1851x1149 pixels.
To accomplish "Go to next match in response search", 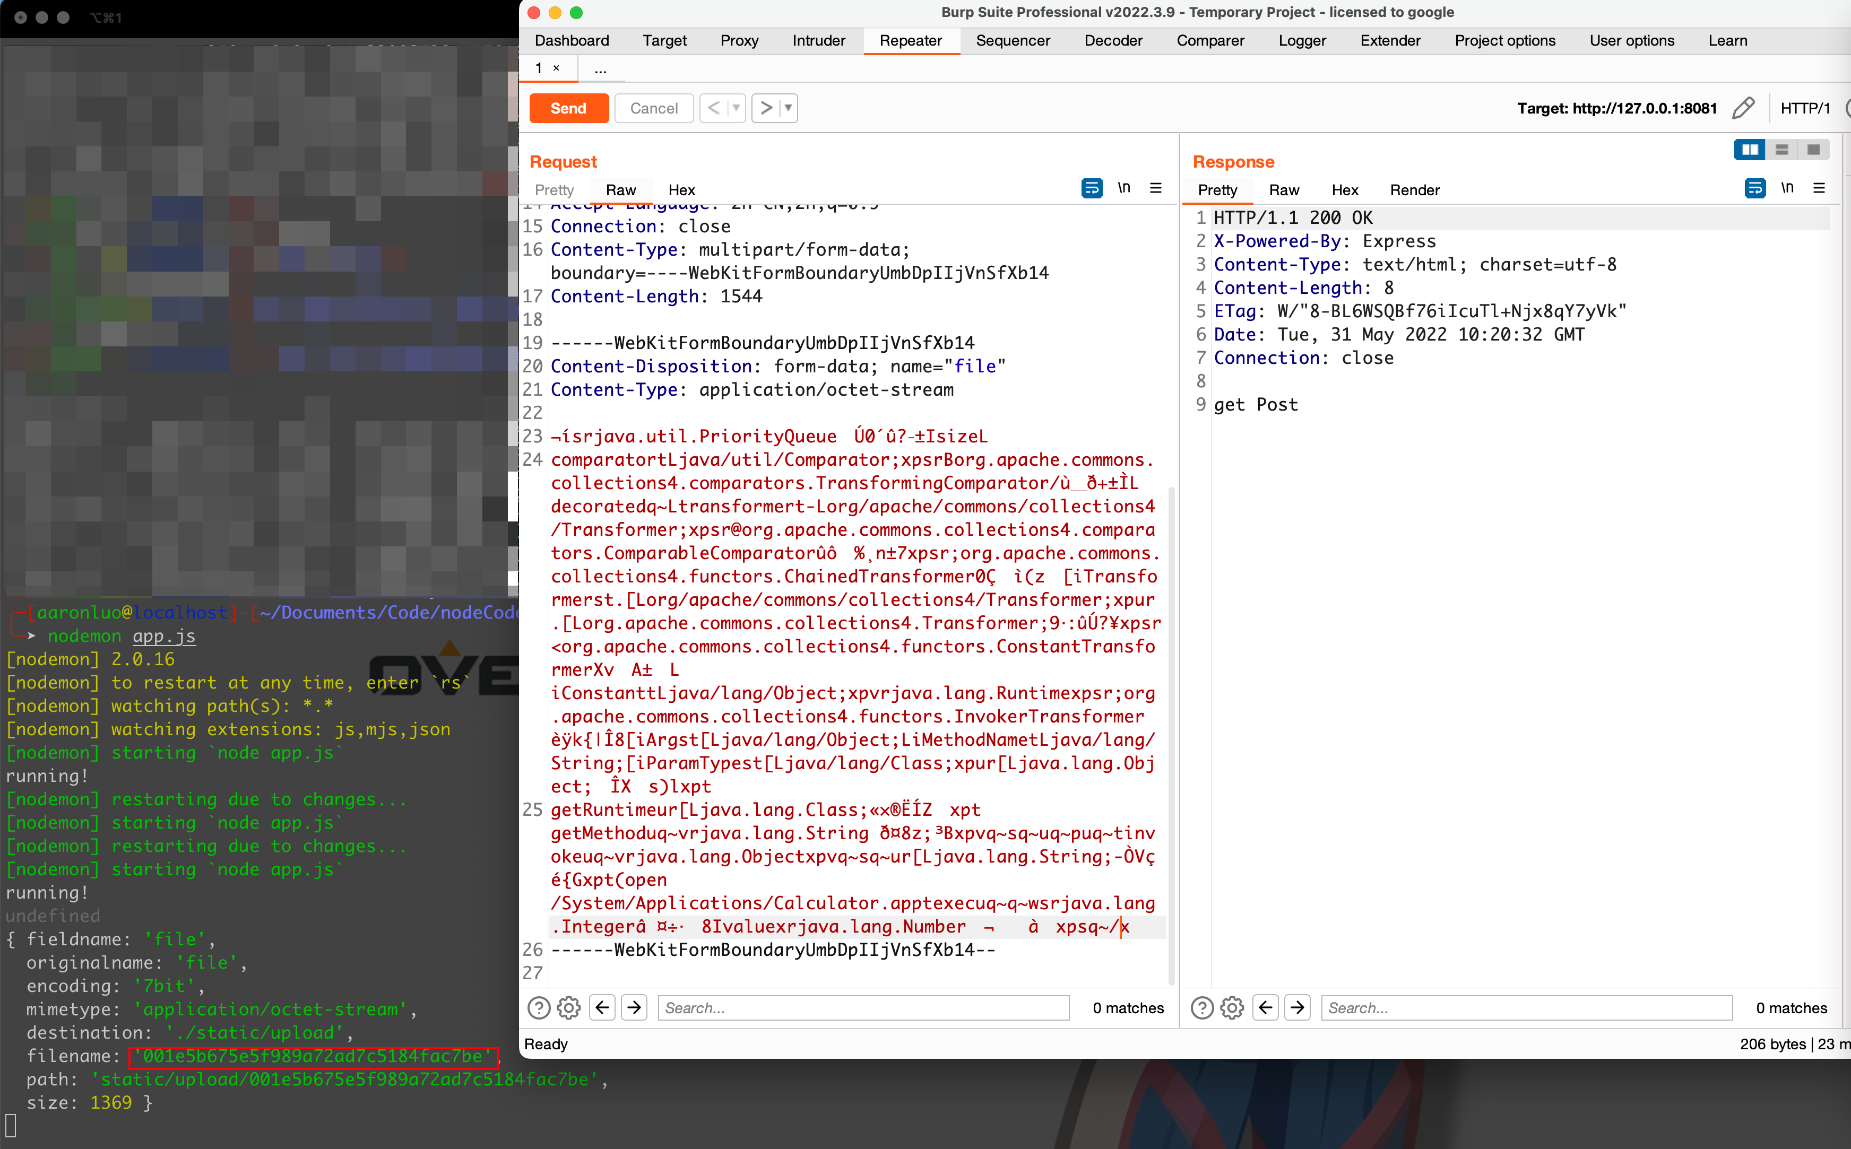I will click(1298, 1008).
